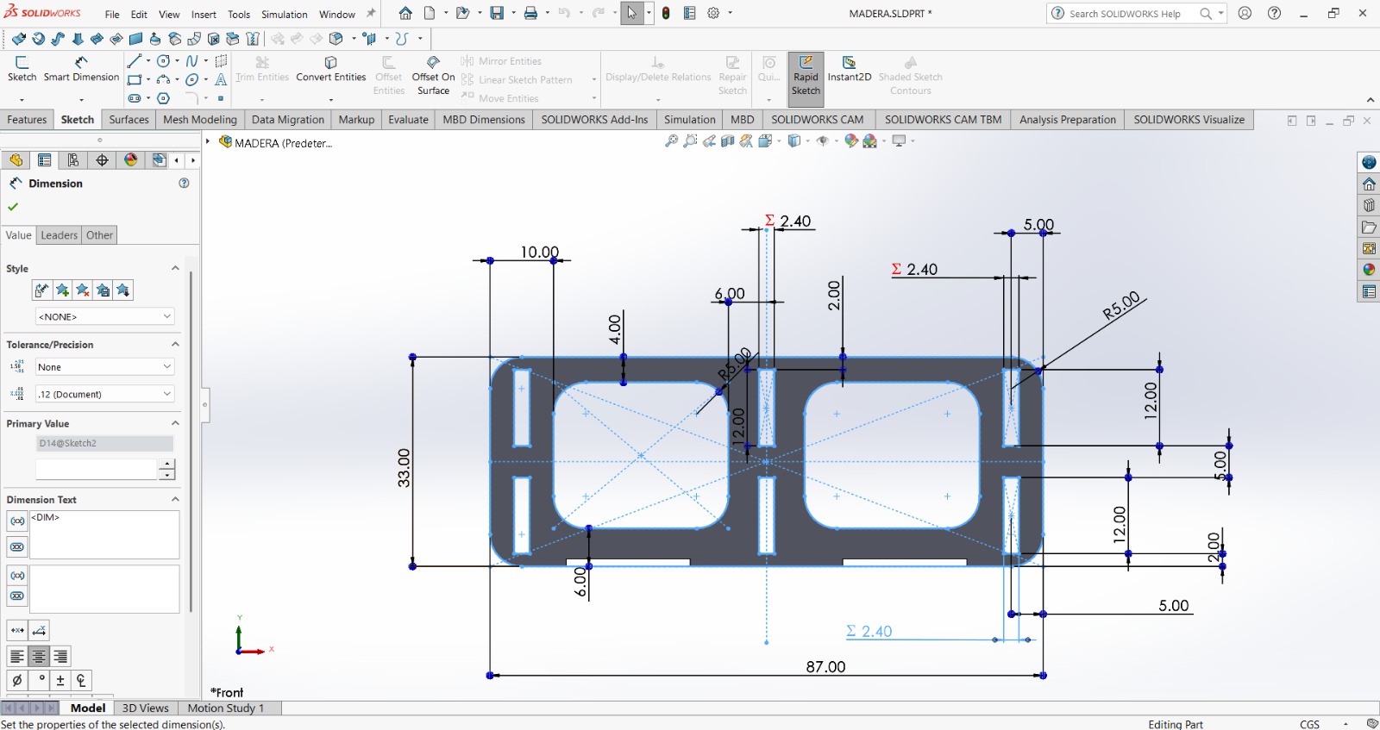Select the Line sketch tool

pyautogui.click(x=134, y=61)
